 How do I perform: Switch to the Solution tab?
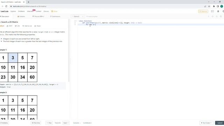click(21, 16)
